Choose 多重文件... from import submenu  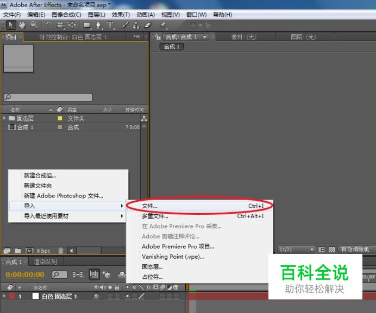tap(200, 216)
